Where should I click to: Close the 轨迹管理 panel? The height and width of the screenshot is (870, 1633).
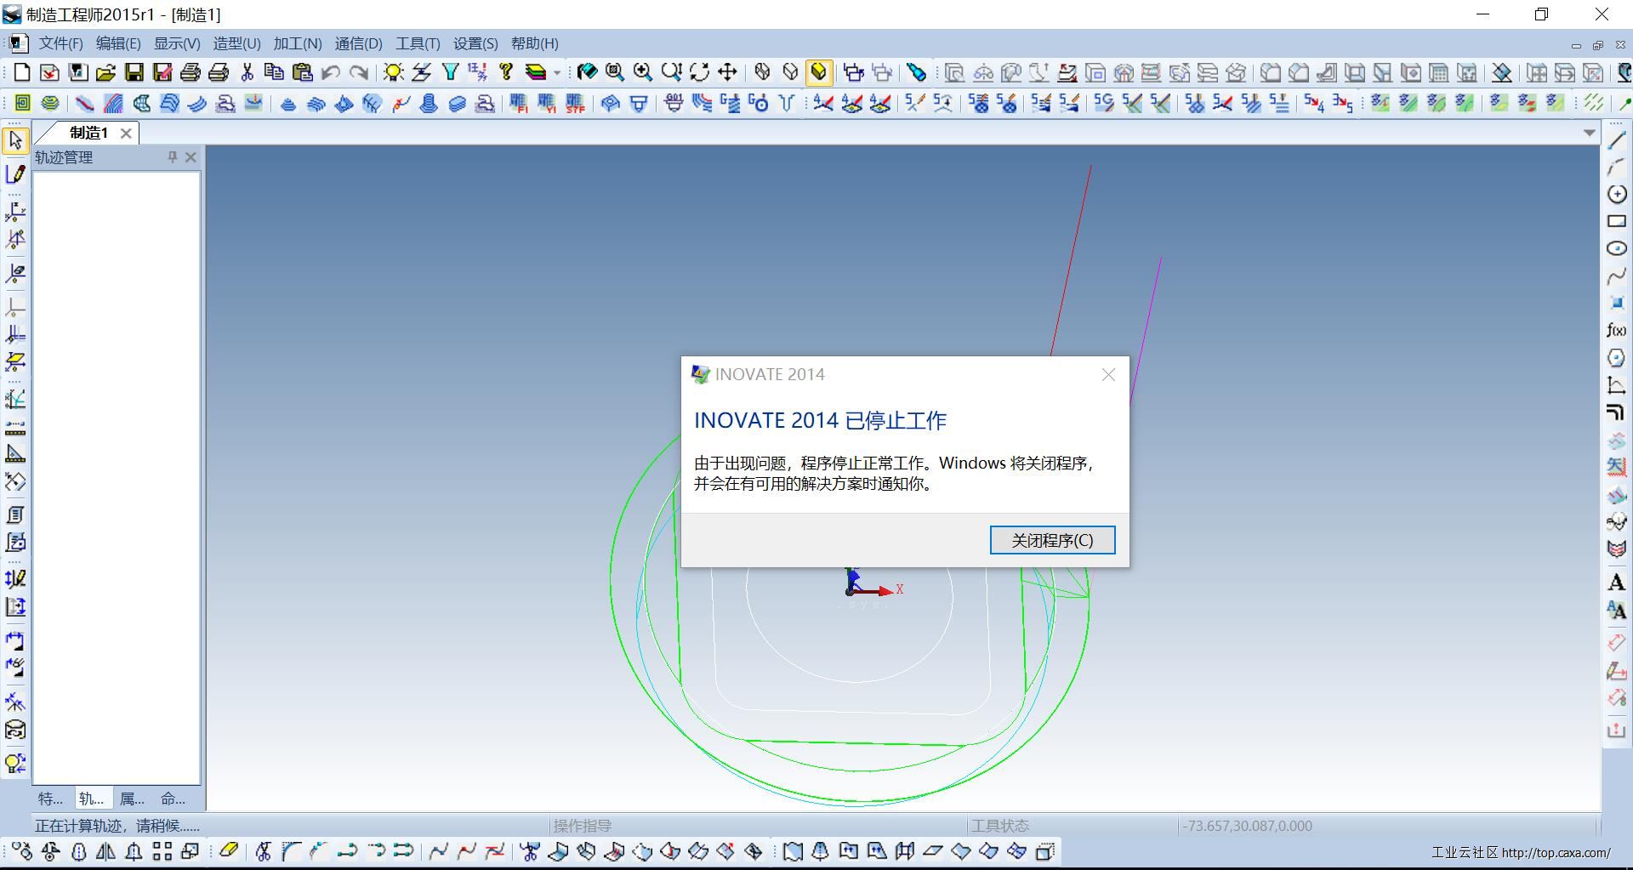point(191,157)
